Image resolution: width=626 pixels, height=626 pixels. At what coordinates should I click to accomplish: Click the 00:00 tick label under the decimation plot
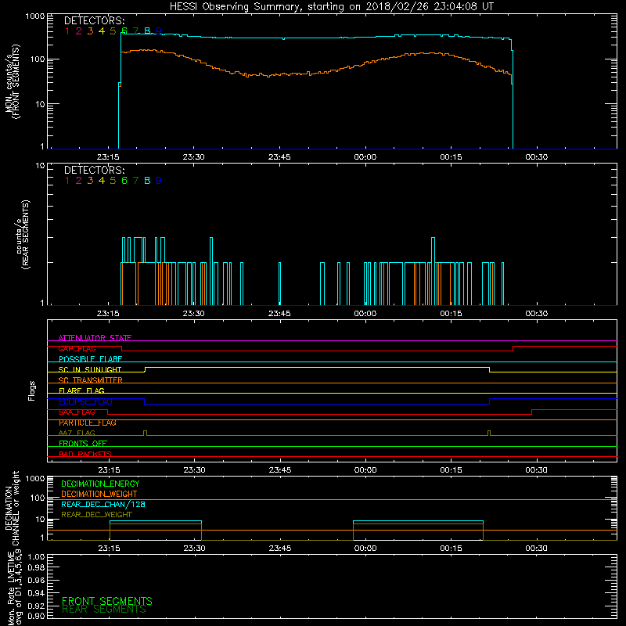click(x=365, y=549)
